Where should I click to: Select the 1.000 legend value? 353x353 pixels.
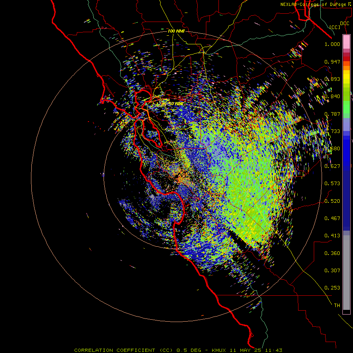[332, 44]
